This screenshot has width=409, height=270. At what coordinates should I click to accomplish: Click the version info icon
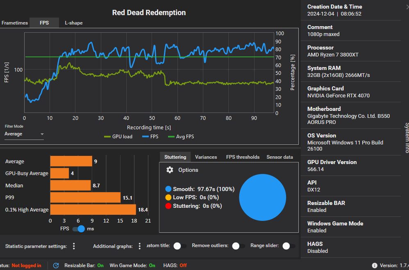pyautogui.click(x=375, y=265)
